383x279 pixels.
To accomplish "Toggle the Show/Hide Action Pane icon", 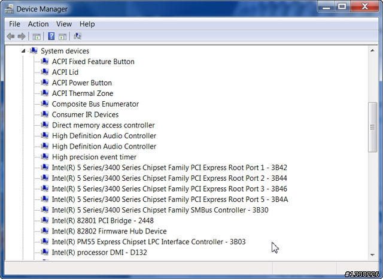I will pos(62,37).
